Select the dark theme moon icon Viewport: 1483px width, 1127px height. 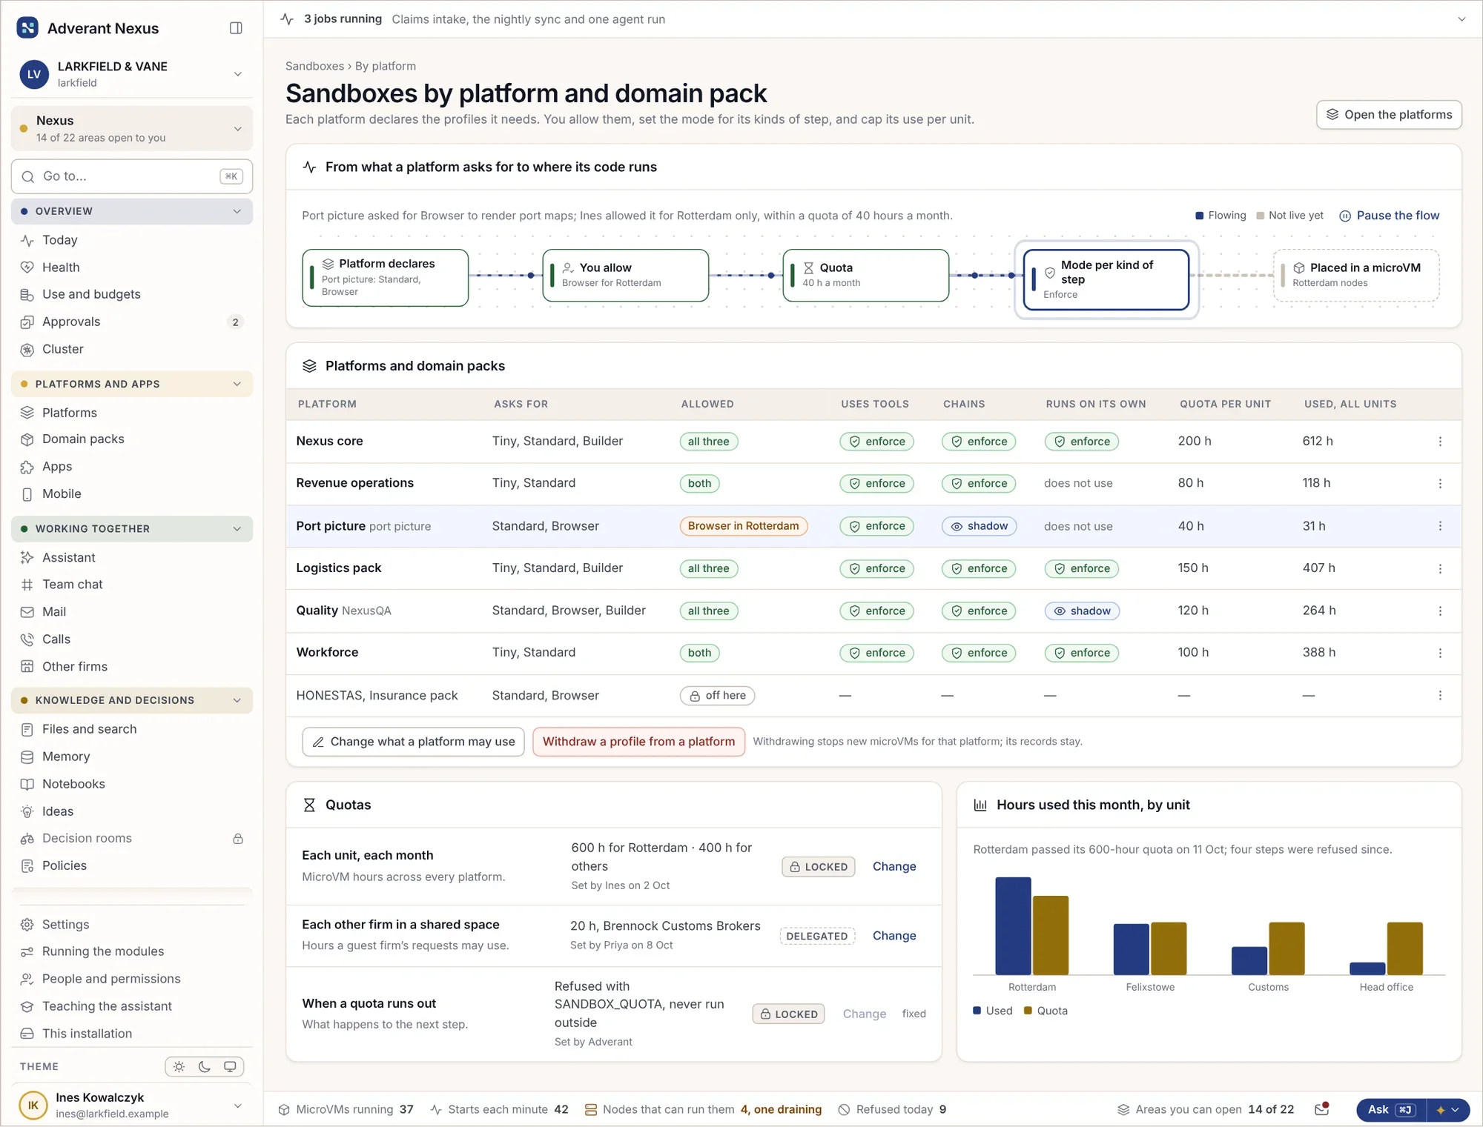[x=205, y=1067]
